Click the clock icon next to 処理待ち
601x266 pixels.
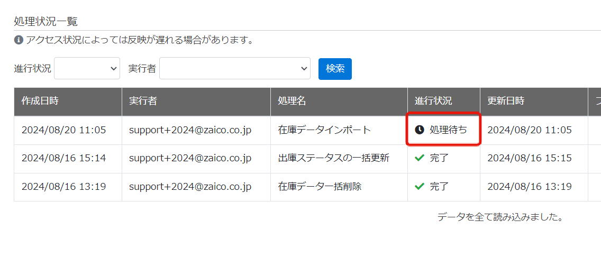pyautogui.click(x=420, y=130)
